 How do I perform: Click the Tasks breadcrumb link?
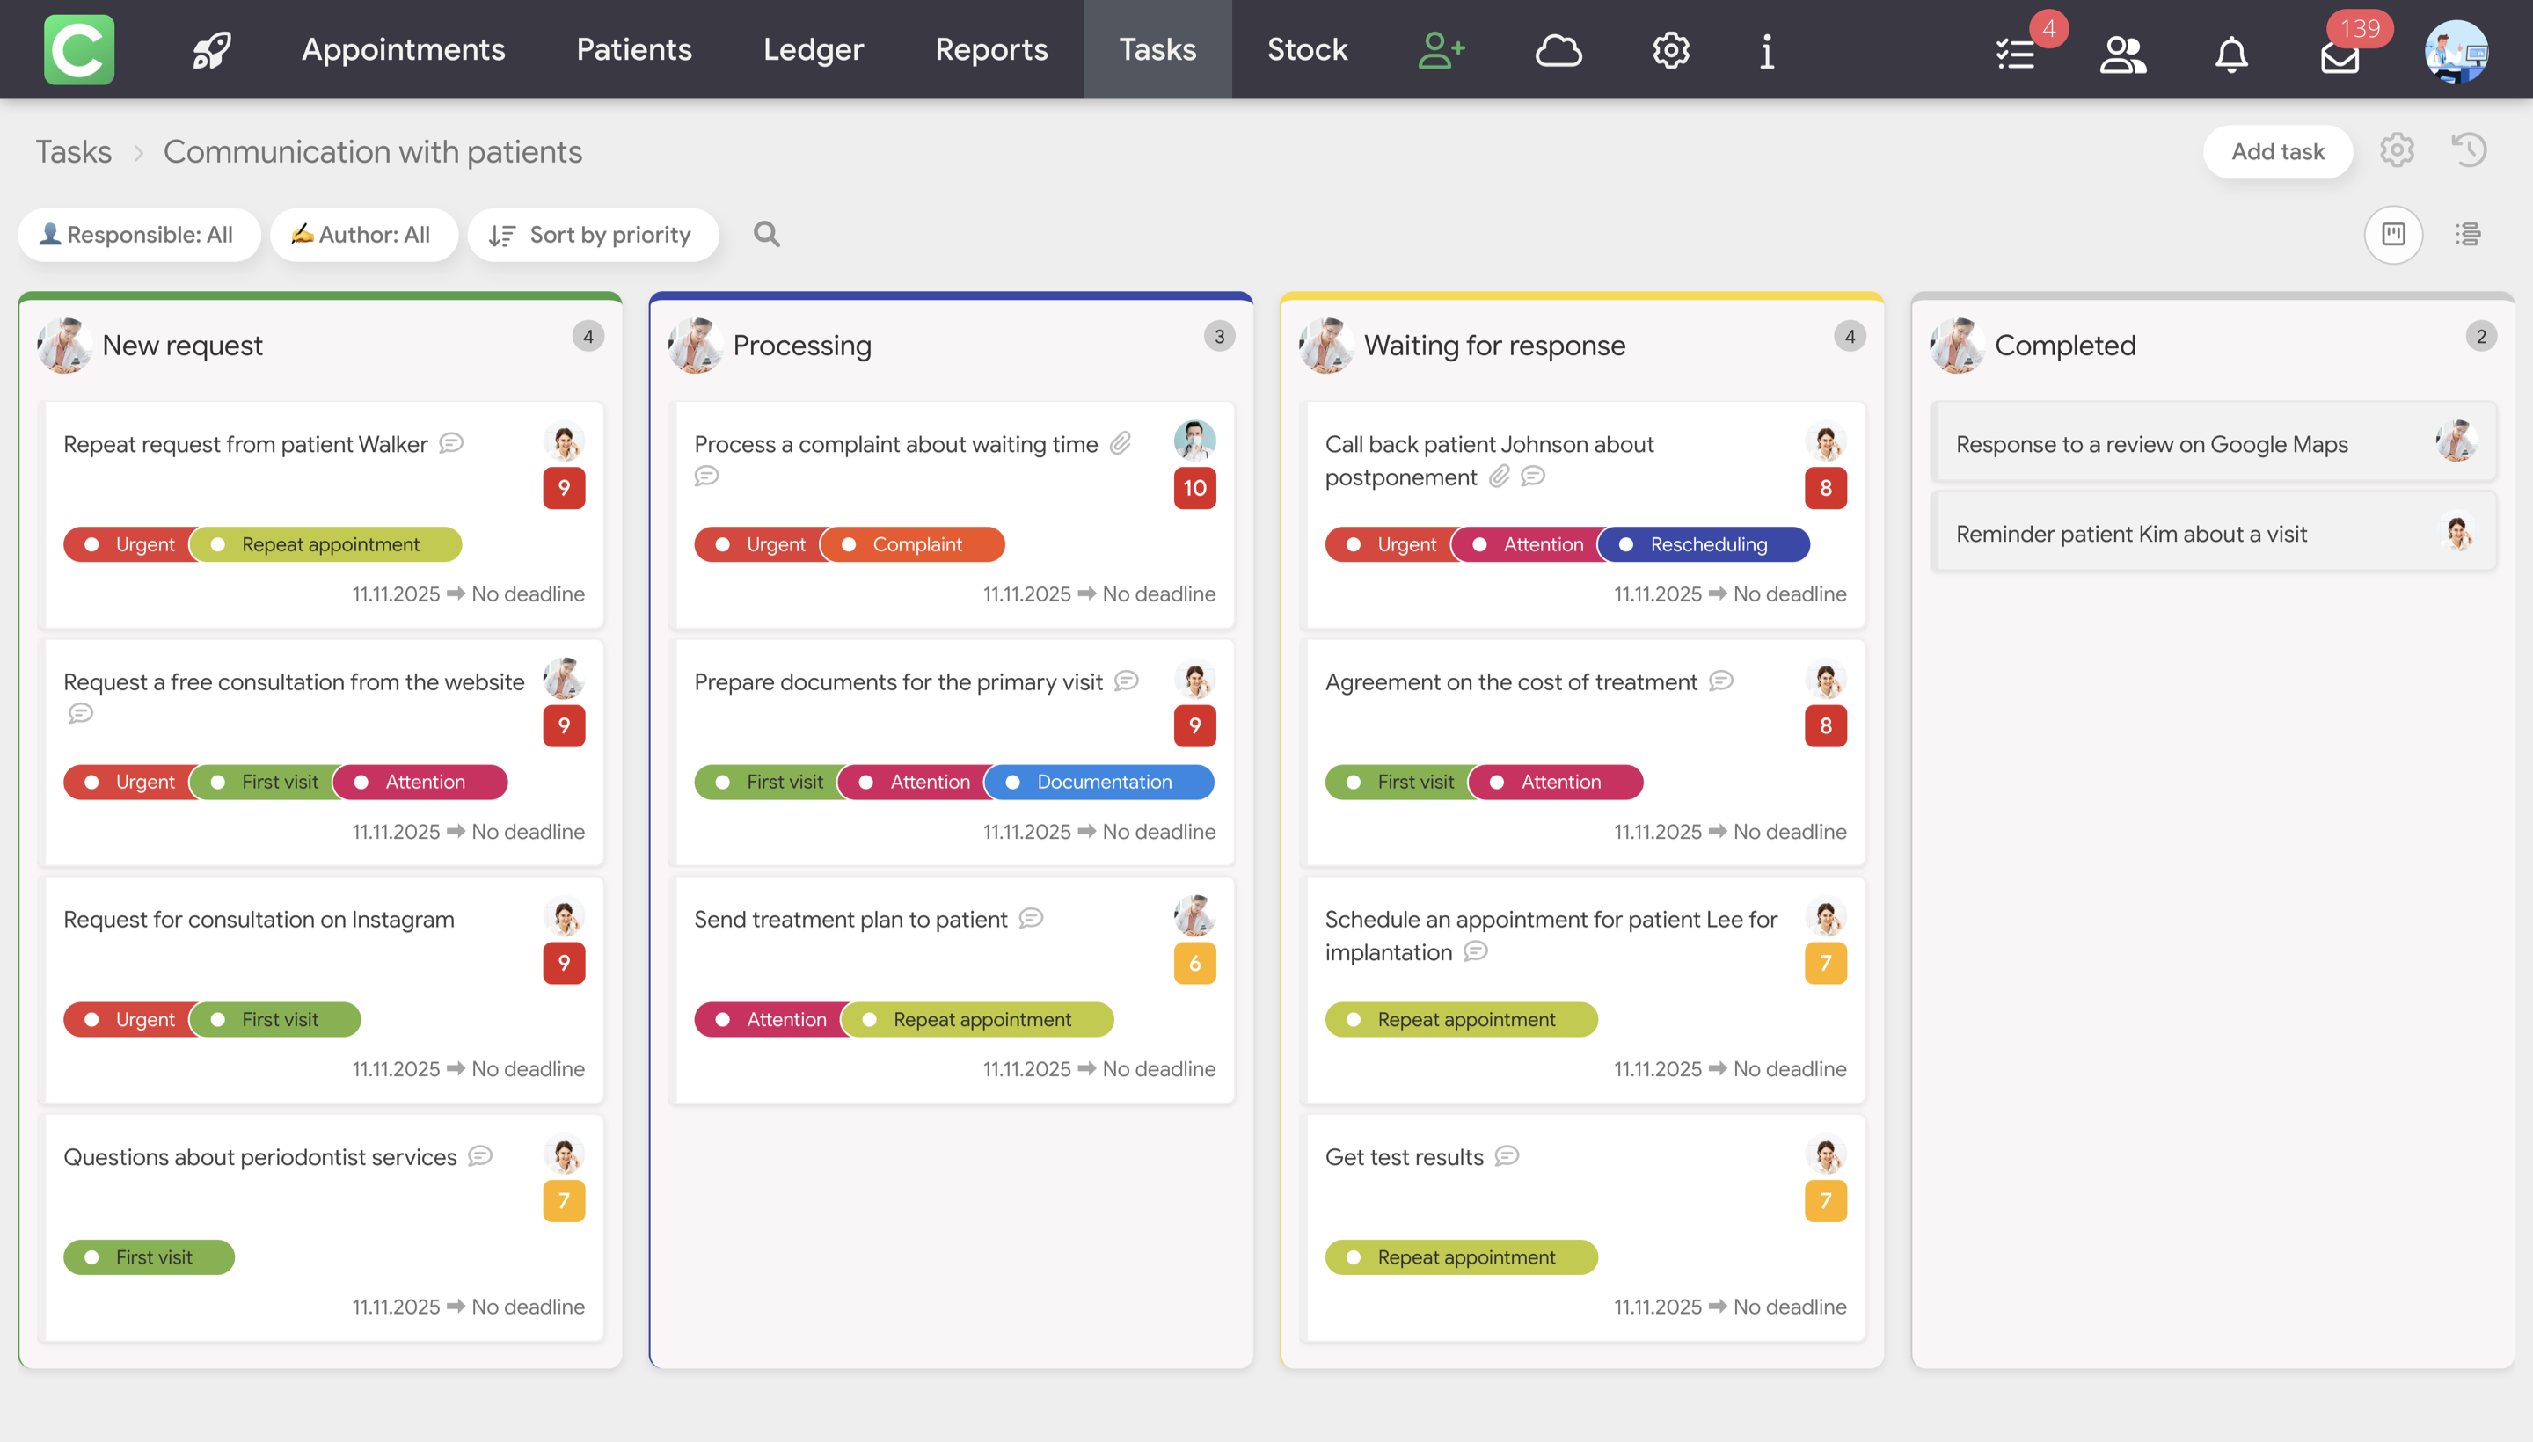pos(73,151)
